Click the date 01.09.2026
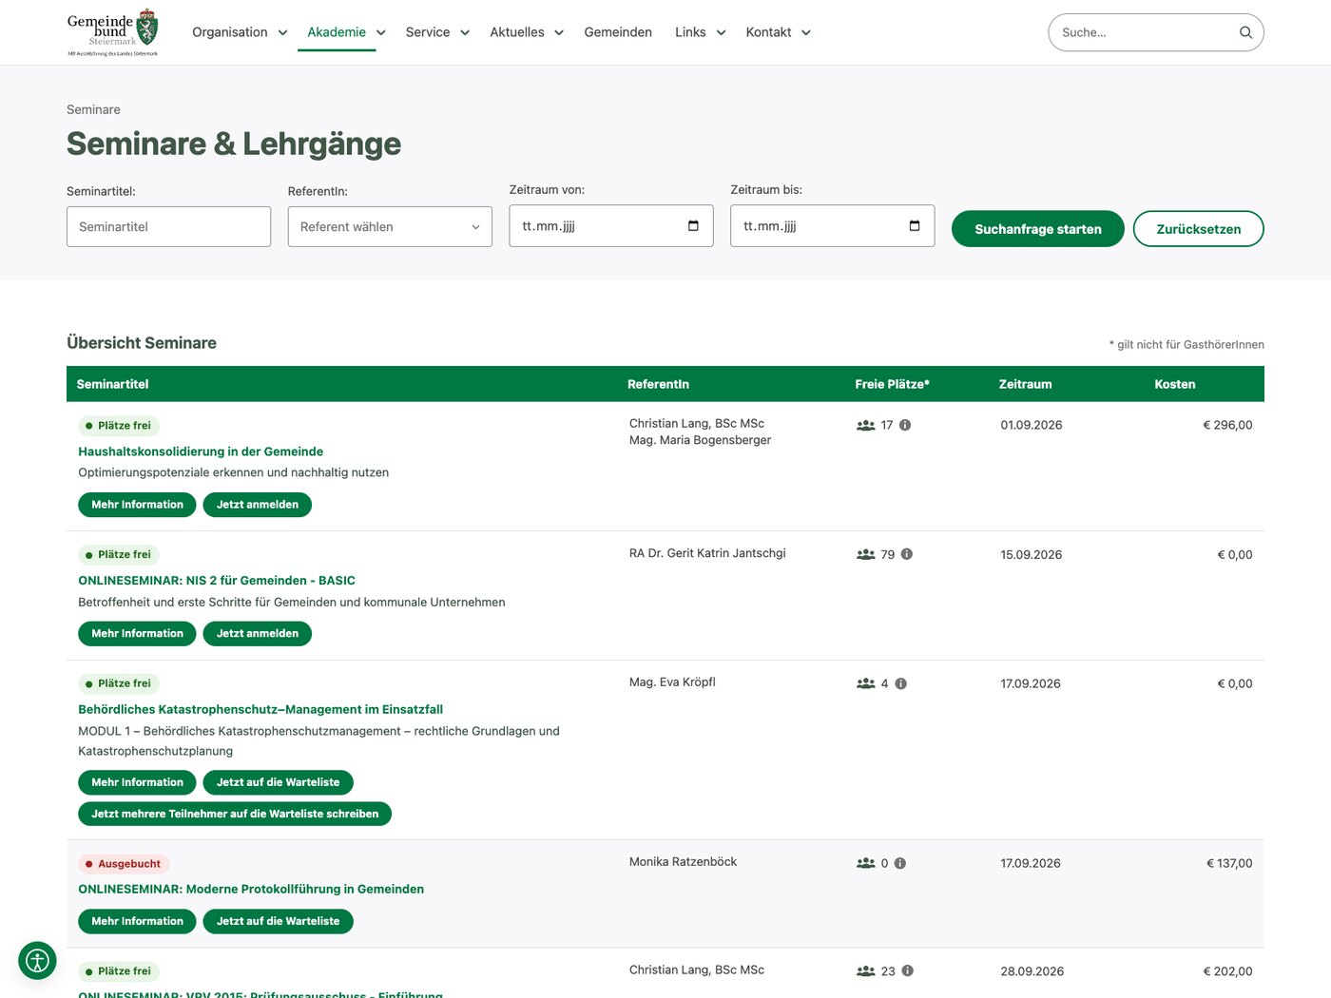The width and height of the screenshot is (1331, 998). click(x=1032, y=425)
